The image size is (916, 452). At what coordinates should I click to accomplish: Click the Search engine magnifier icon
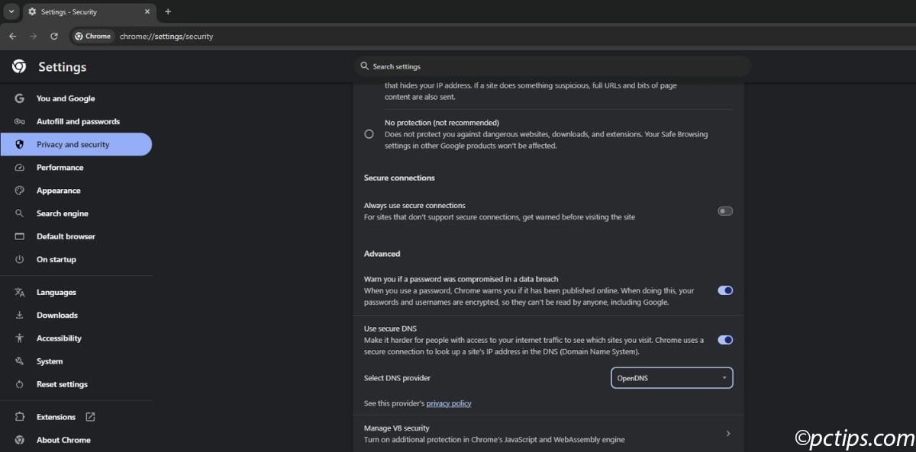(x=20, y=213)
